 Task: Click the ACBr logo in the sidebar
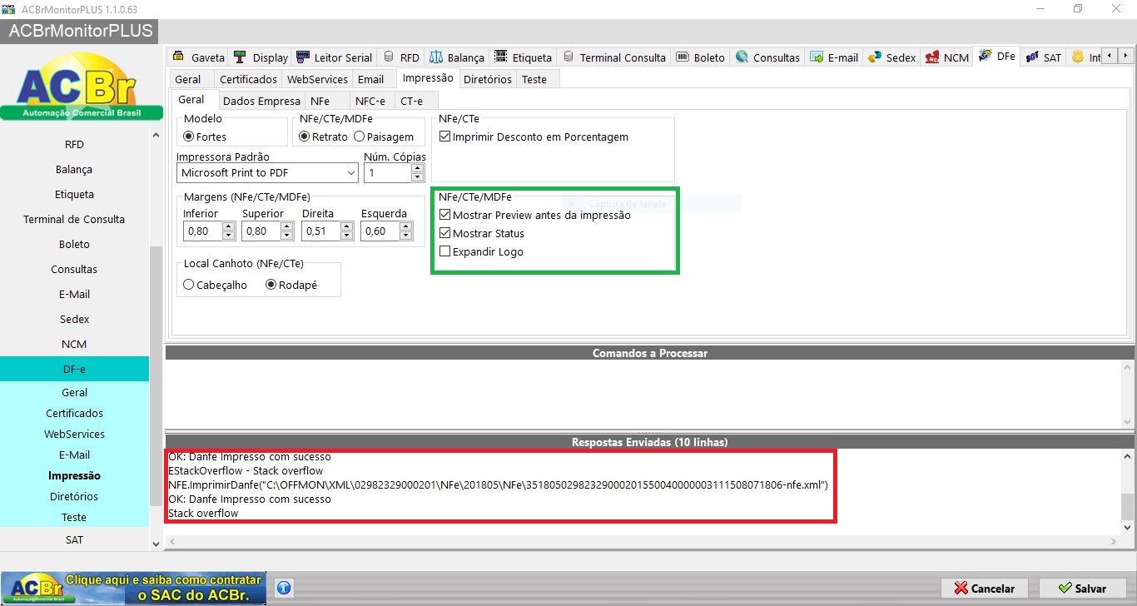81,87
